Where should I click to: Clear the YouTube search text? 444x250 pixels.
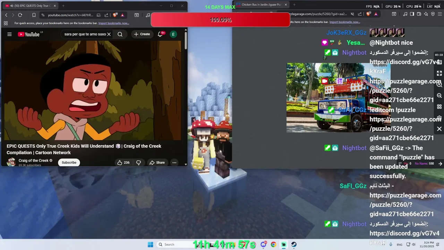point(109,34)
